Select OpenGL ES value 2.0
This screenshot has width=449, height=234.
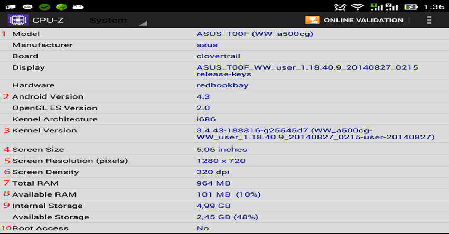203,108
